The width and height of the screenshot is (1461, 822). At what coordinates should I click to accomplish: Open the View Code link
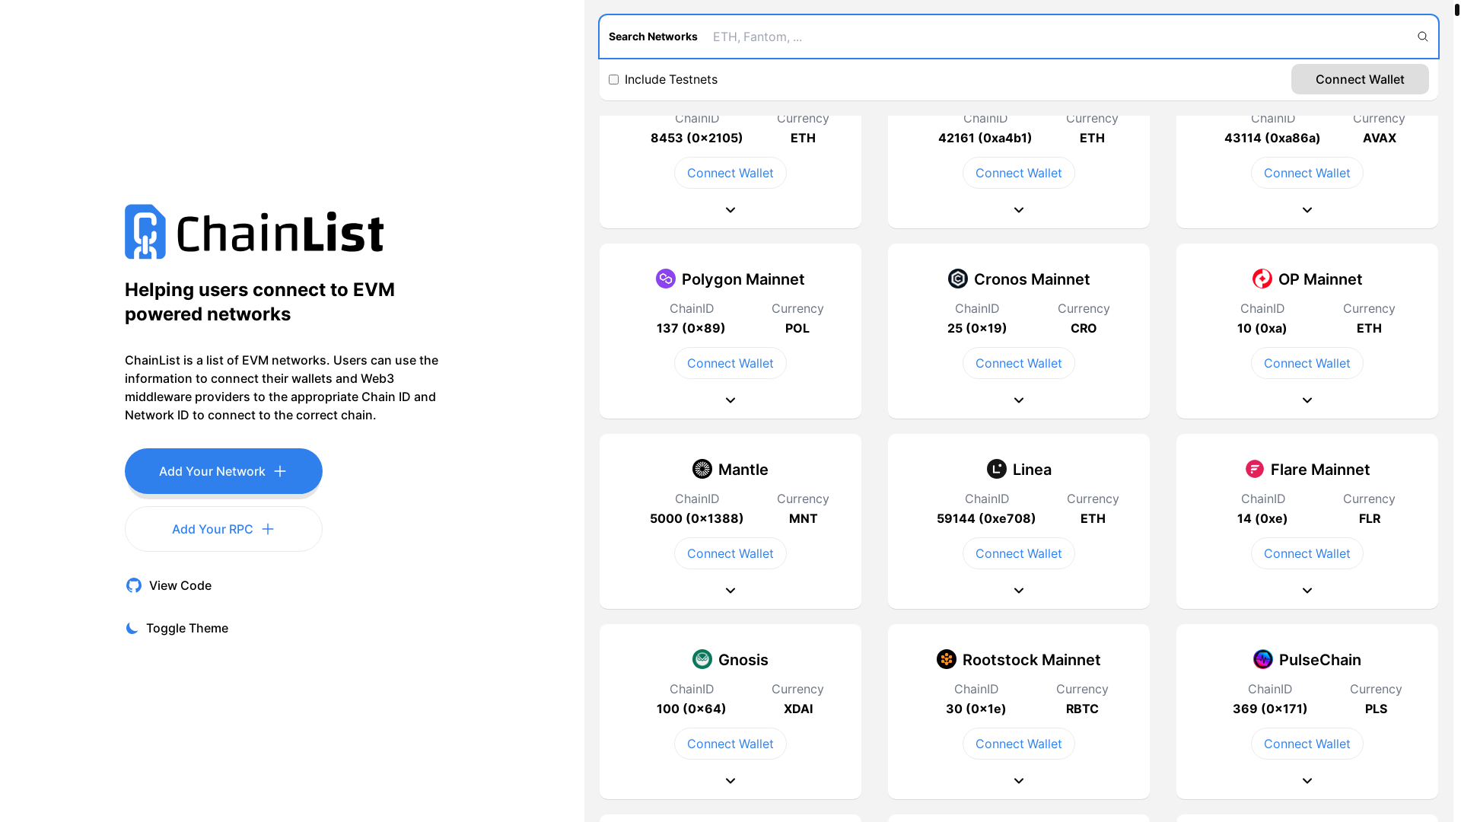click(169, 585)
